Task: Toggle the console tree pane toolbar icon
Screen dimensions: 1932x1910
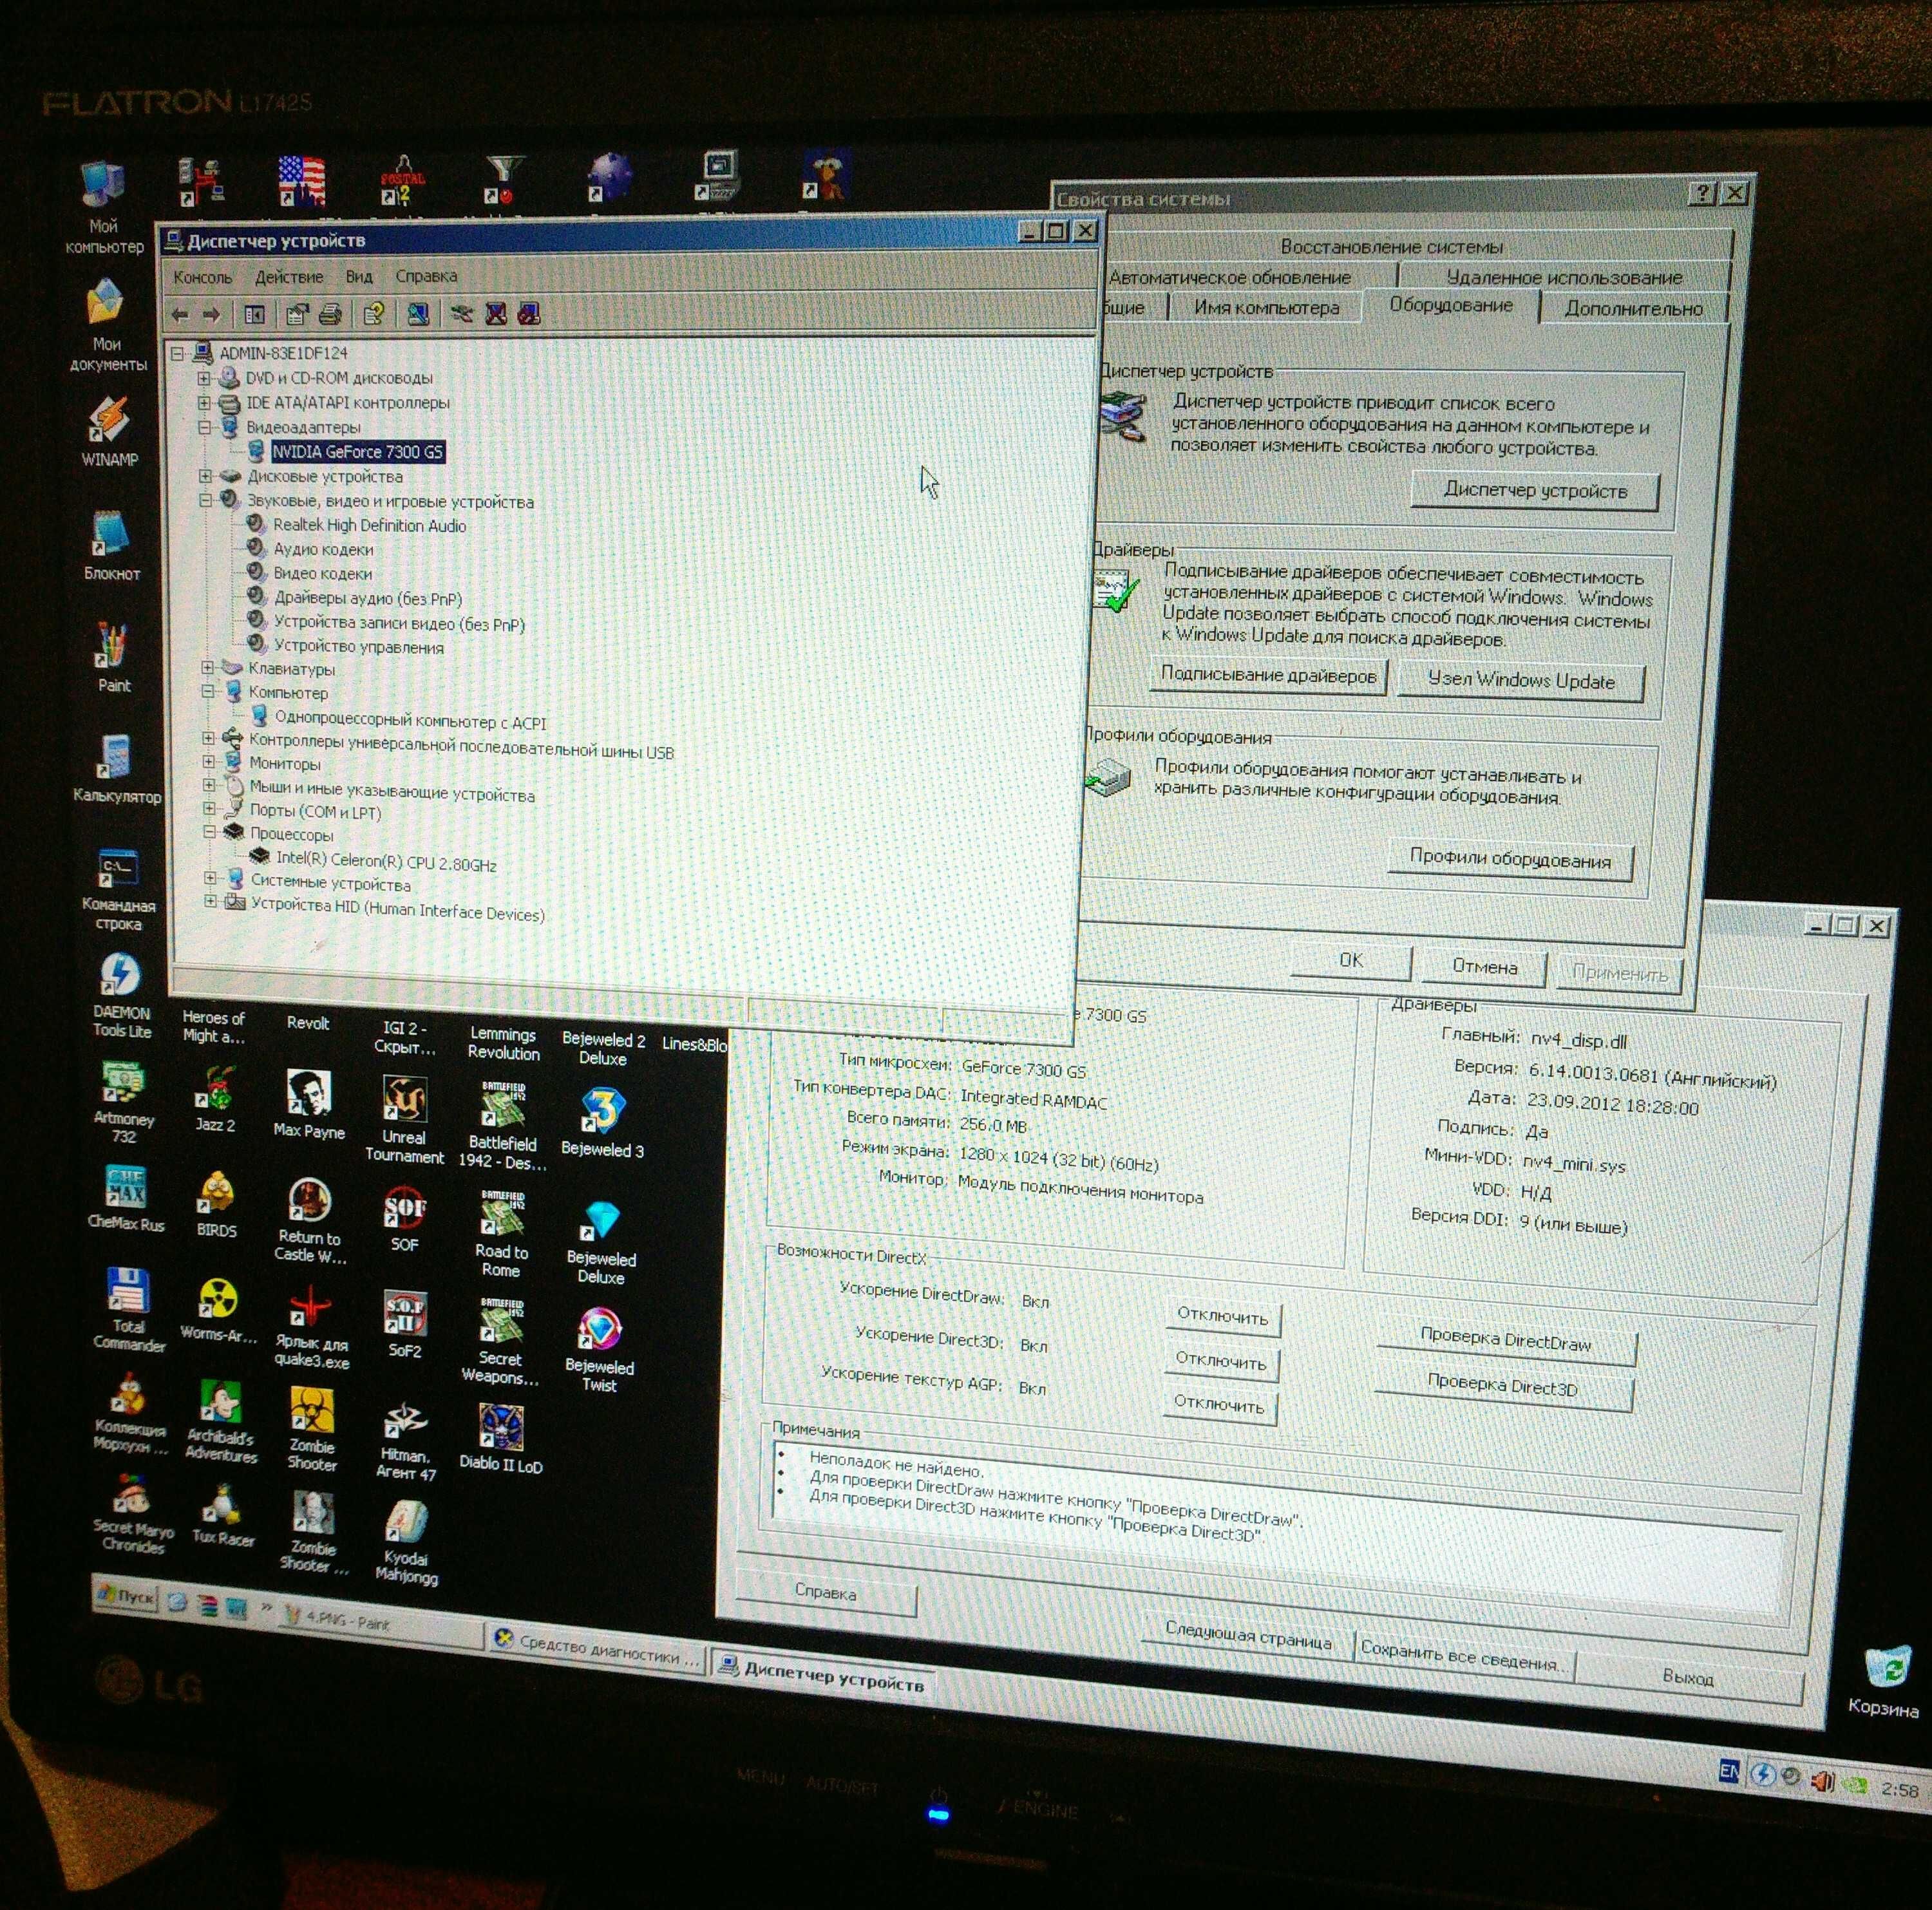Action: coord(255,315)
